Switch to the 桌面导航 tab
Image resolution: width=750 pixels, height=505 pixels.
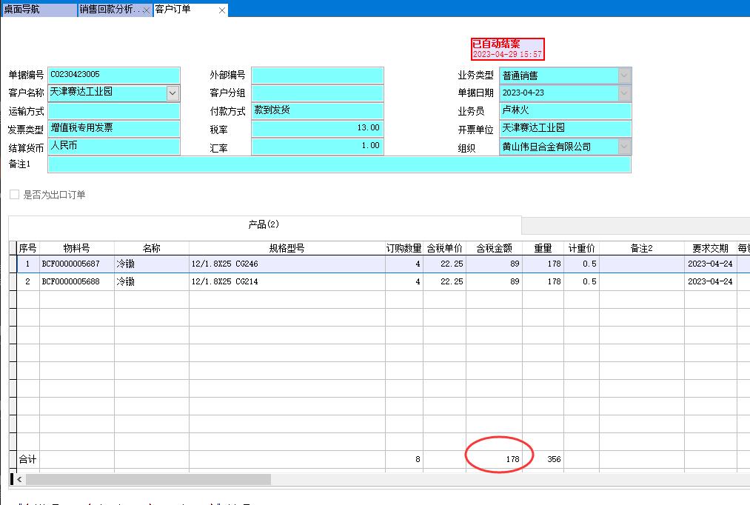click(37, 10)
